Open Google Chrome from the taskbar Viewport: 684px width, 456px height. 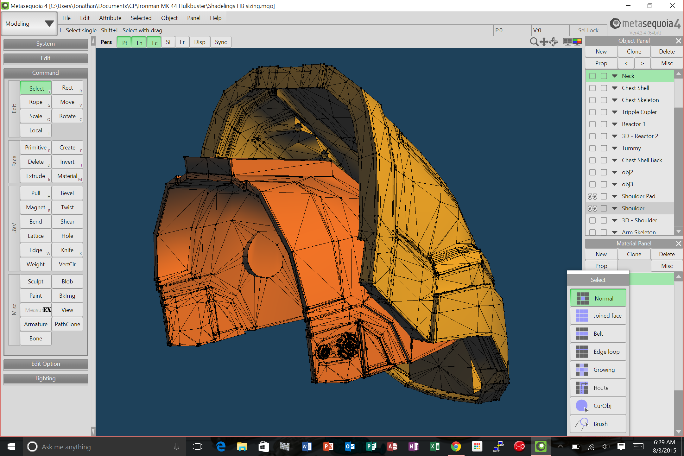coord(456,447)
